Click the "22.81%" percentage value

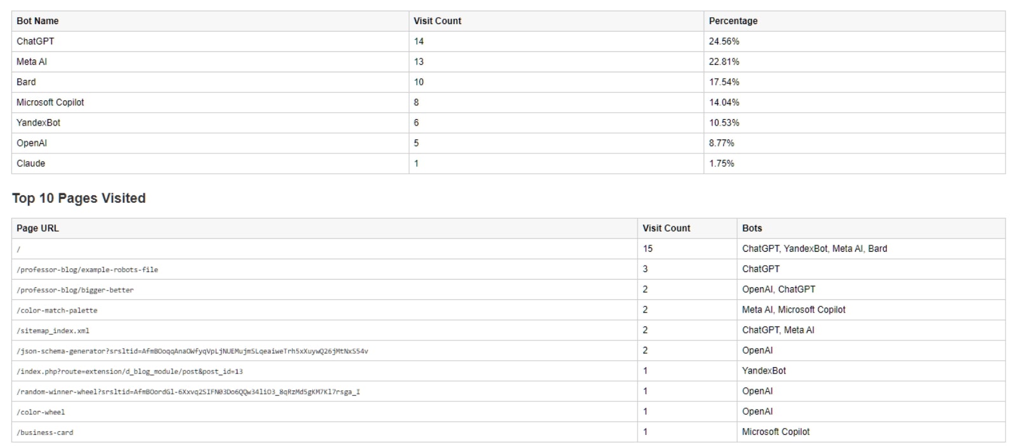tap(724, 62)
